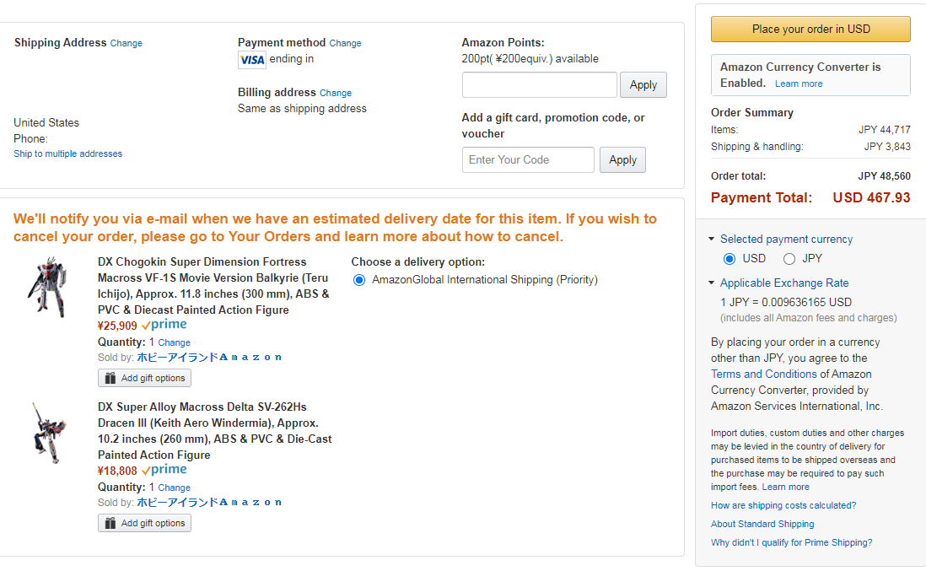Open the SV-262Hs Draken III figure thumbnail
The height and width of the screenshot is (571, 926).
tap(50, 433)
